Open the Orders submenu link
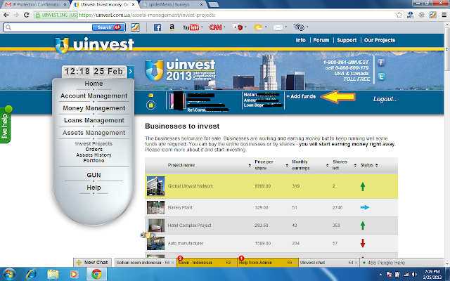The image size is (450, 281). point(94,150)
